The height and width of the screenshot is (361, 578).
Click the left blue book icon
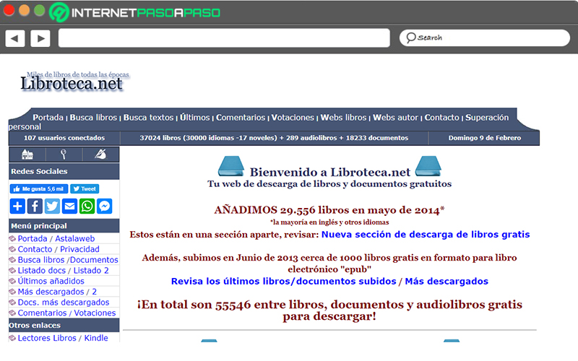click(231, 166)
